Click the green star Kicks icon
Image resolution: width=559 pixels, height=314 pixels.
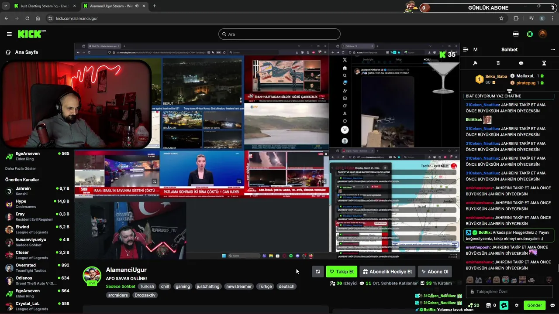click(504, 305)
